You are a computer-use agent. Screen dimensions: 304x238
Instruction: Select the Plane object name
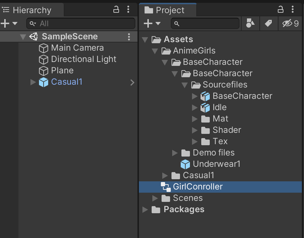pyautogui.click(x=62, y=70)
